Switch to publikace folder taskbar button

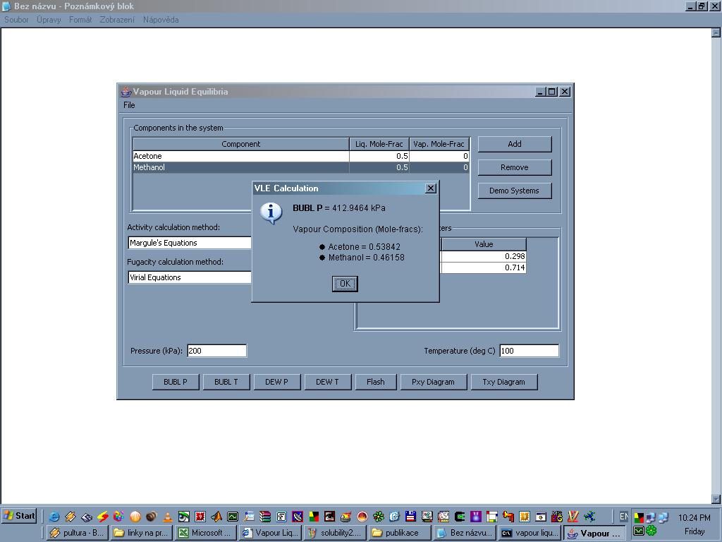point(399,533)
